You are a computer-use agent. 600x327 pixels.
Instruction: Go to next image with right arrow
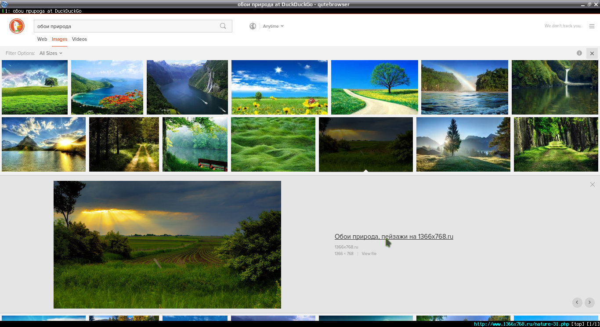(x=589, y=302)
